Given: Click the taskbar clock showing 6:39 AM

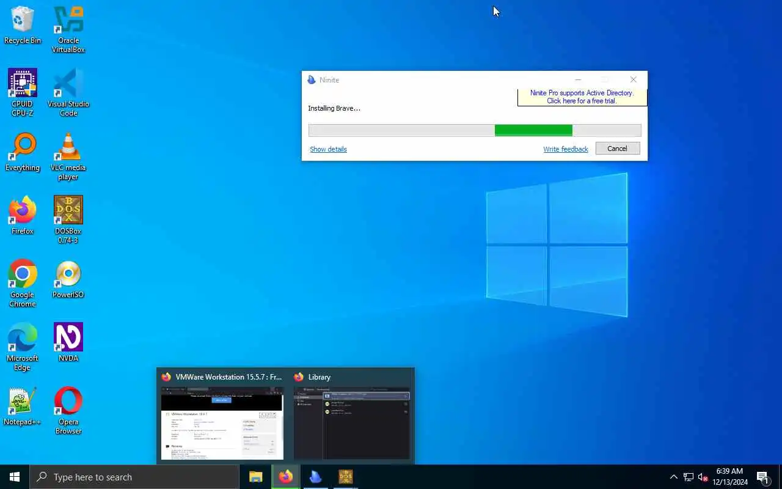Looking at the screenshot, I should click(x=730, y=477).
